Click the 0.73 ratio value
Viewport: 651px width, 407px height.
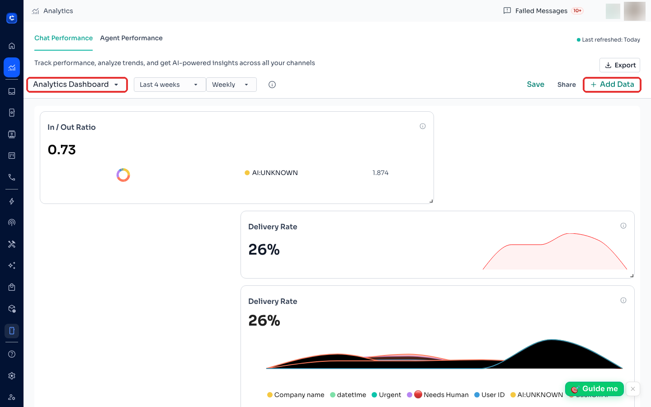tap(62, 150)
